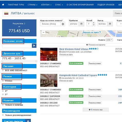Open the arrival date calendar icon

(x=81, y=24)
